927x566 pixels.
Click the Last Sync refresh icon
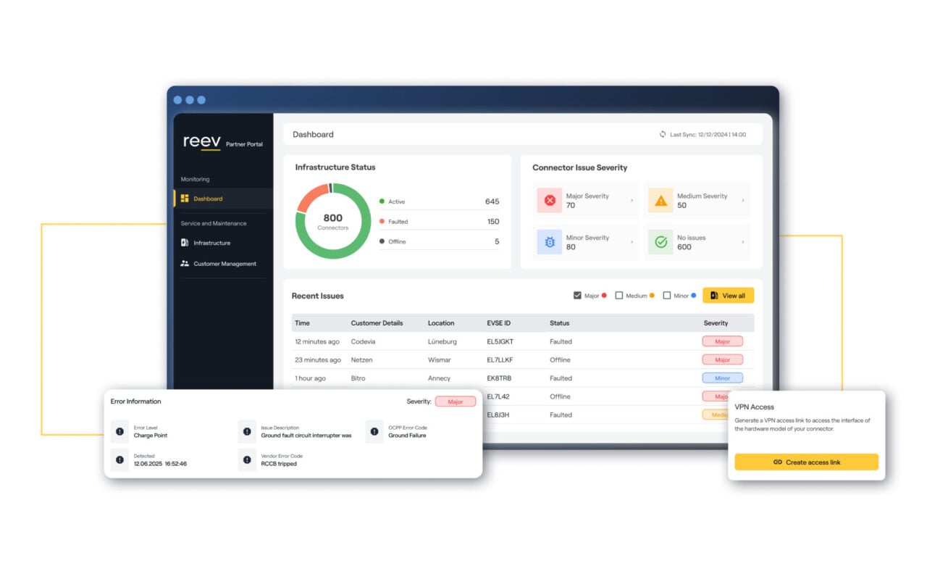pos(662,134)
